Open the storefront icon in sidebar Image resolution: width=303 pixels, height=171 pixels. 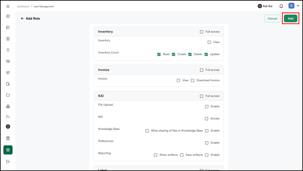click(8, 138)
